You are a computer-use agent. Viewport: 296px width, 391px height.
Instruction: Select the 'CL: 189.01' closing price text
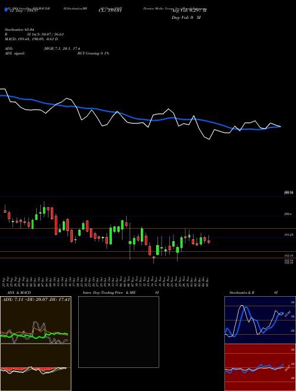pyautogui.click(x=110, y=11)
